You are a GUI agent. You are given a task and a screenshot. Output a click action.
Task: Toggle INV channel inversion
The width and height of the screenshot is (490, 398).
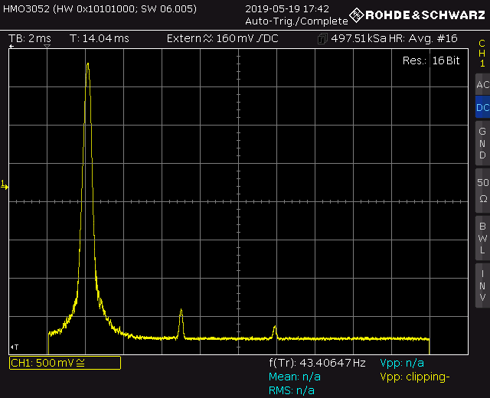pos(482,285)
